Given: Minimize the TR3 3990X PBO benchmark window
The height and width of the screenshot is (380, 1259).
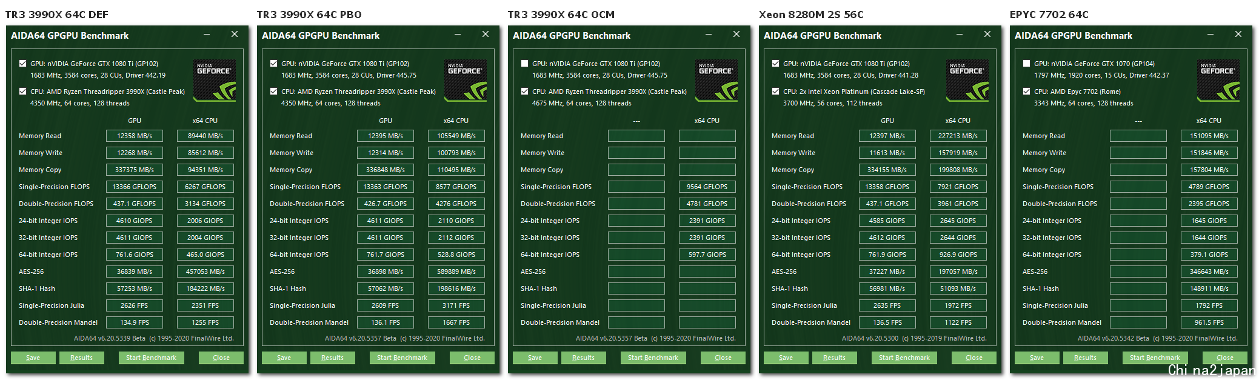Looking at the screenshot, I should click(458, 35).
